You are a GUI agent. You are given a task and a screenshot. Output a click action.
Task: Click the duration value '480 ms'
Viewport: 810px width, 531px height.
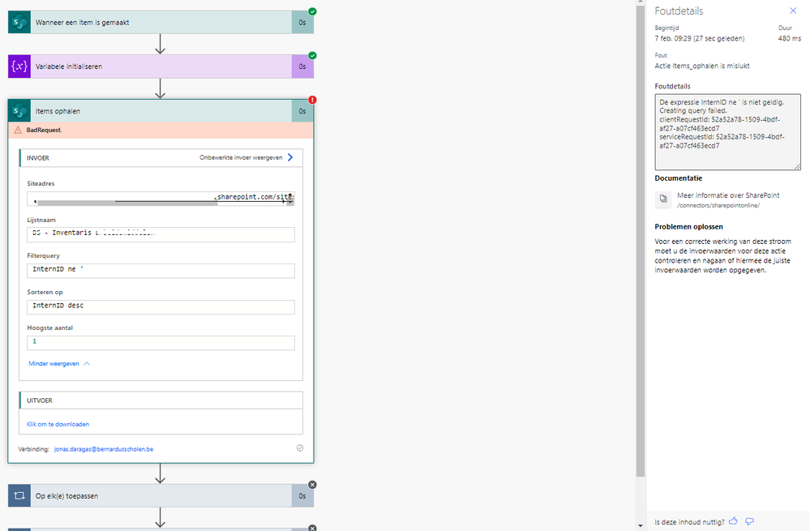(x=790, y=39)
